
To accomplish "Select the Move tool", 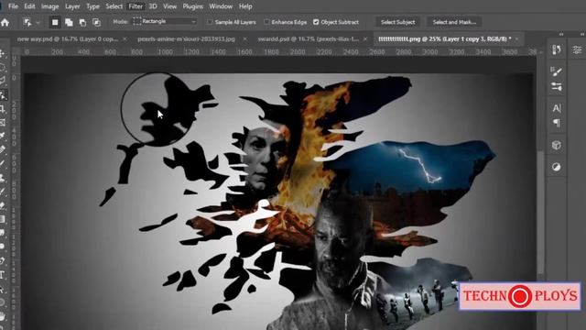I will [x=2, y=53].
